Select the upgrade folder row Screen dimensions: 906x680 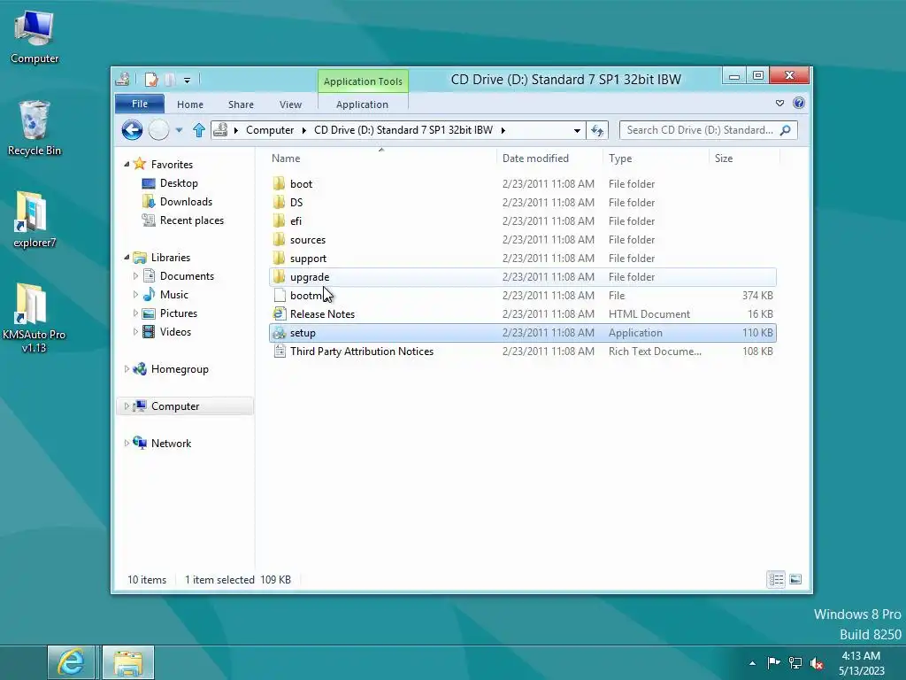pyautogui.click(x=523, y=277)
